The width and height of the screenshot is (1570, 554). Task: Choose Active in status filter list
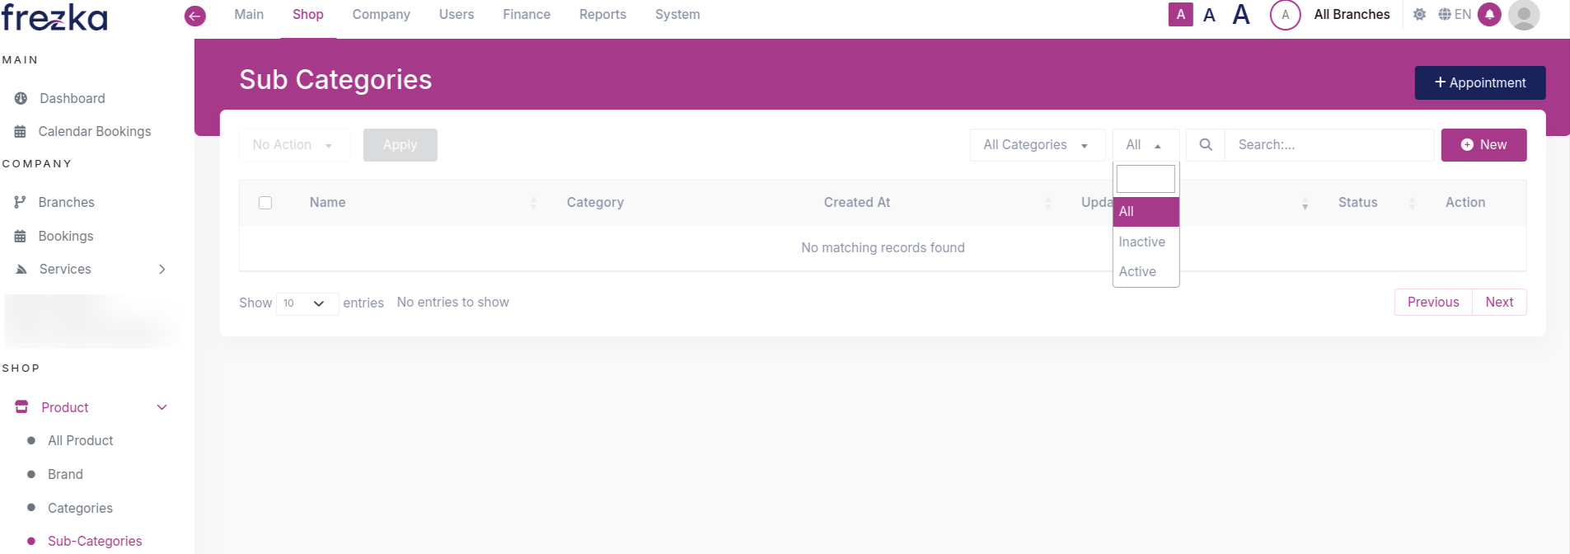(1137, 272)
